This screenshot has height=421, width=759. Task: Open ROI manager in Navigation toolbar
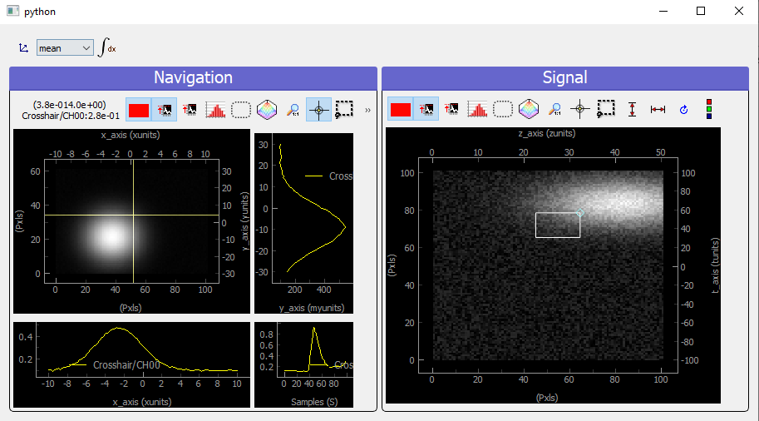tap(241, 110)
